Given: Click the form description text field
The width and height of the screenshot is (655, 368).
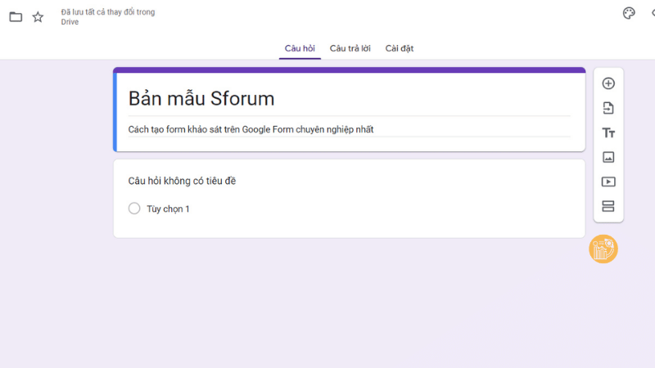Looking at the screenshot, I should click(x=251, y=129).
